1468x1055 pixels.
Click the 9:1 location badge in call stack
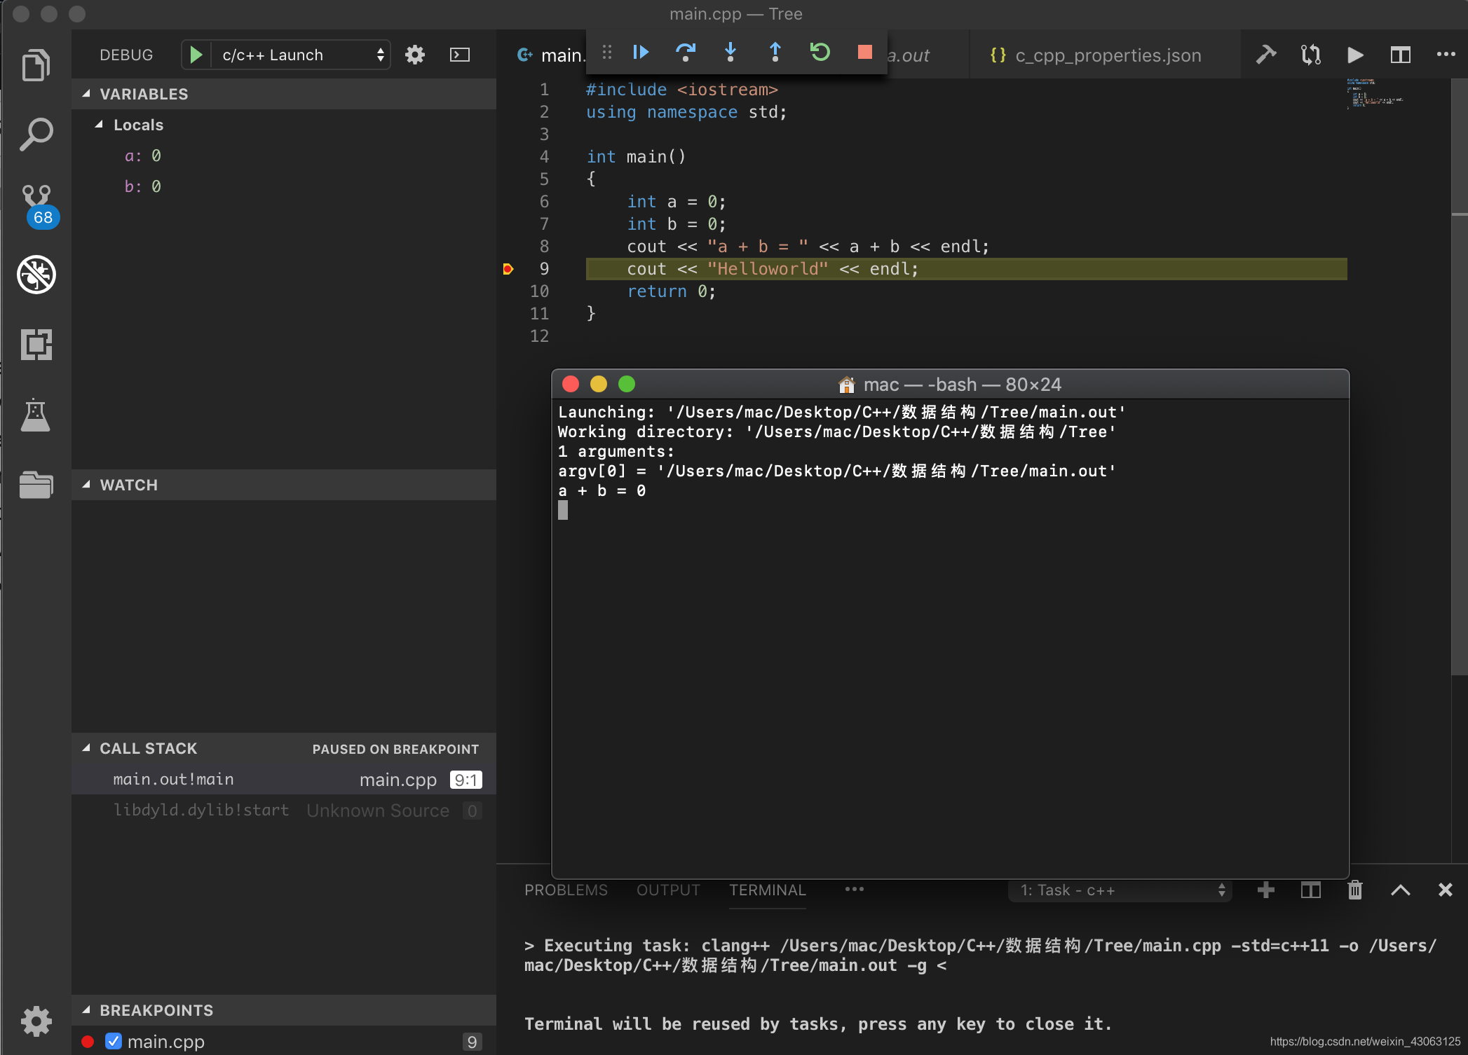click(465, 780)
